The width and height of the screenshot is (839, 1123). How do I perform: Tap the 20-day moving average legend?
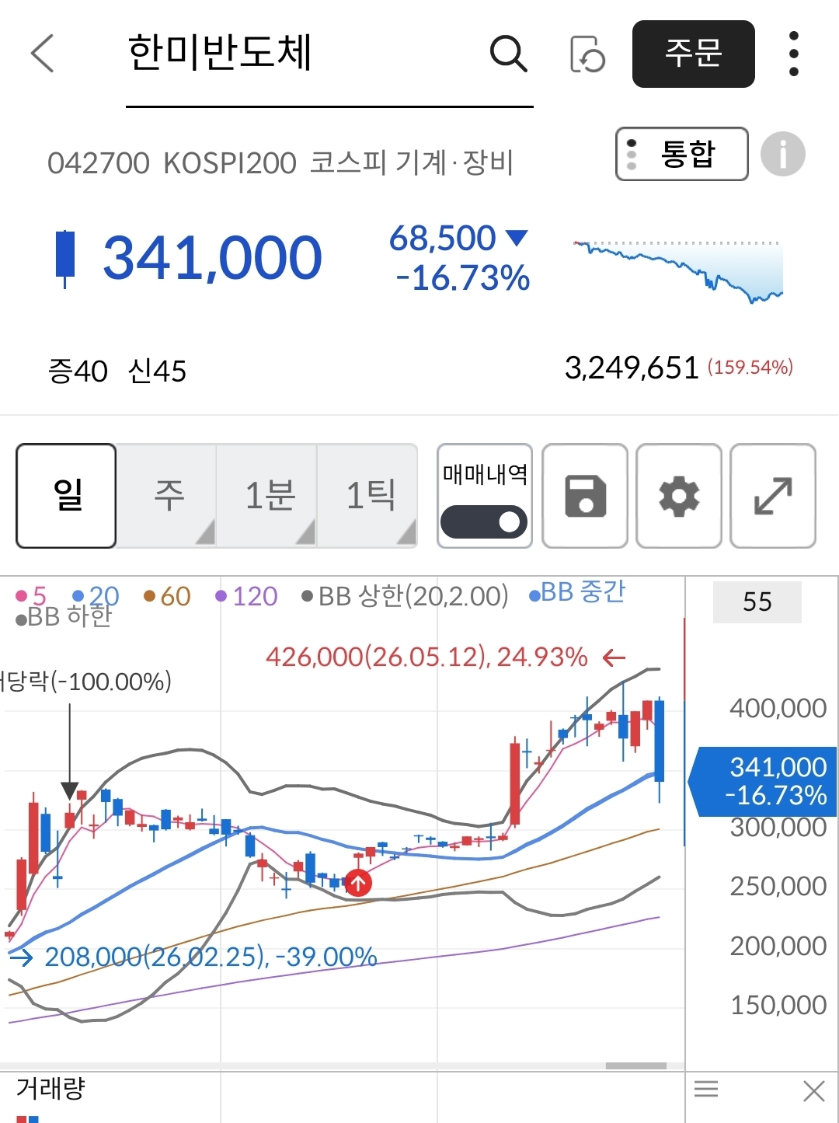pyautogui.click(x=96, y=596)
